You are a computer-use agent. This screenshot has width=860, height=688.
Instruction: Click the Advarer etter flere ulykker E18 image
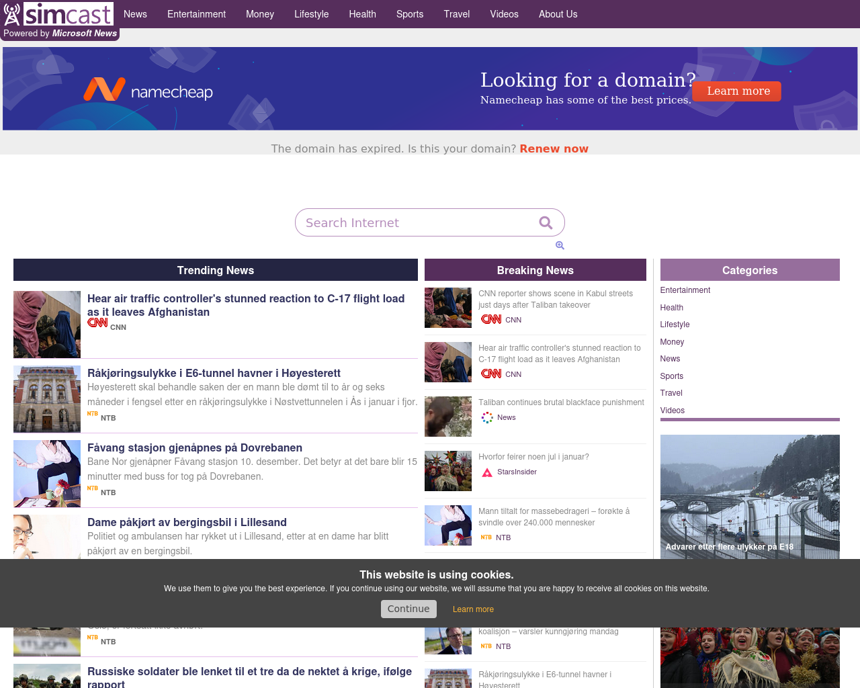(x=750, y=497)
